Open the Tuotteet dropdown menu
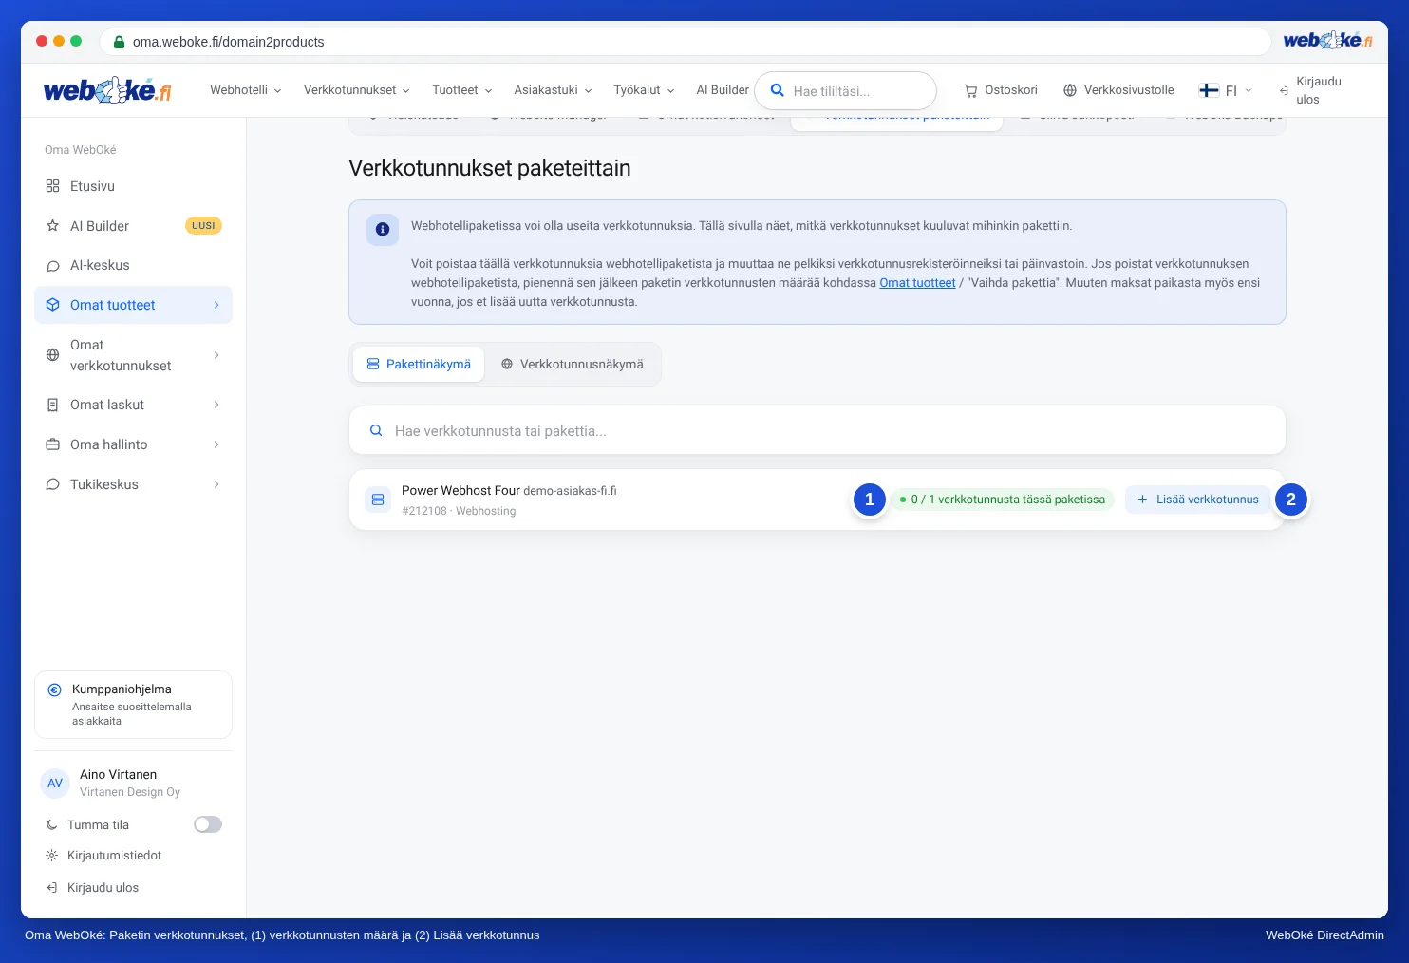 point(461,90)
